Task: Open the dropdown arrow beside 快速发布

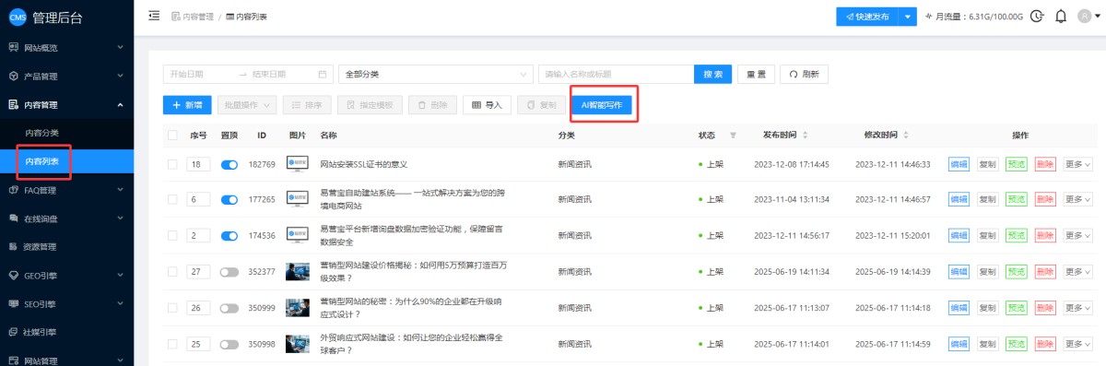Action: [x=909, y=17]
